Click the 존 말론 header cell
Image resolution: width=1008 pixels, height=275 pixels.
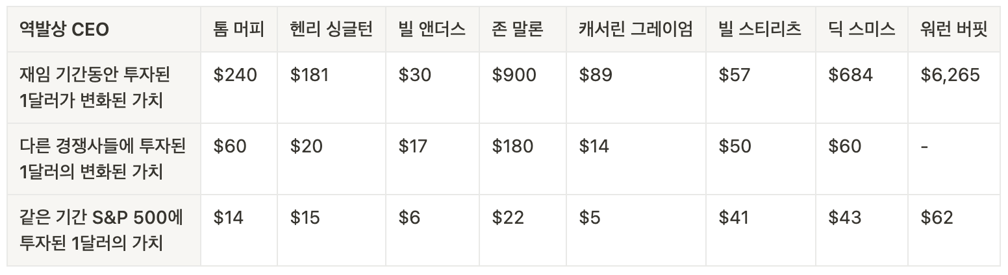[x=523, y=30]
